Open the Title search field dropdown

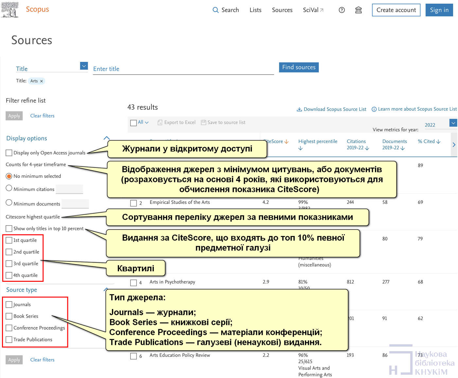(84, 66)
